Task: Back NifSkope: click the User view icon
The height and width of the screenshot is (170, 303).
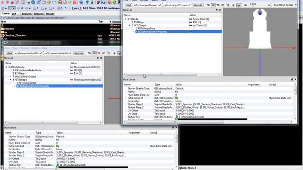Action: 104,53
